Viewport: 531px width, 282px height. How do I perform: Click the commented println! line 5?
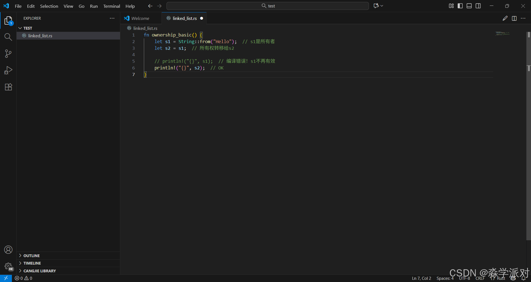[x=215, y=61]
